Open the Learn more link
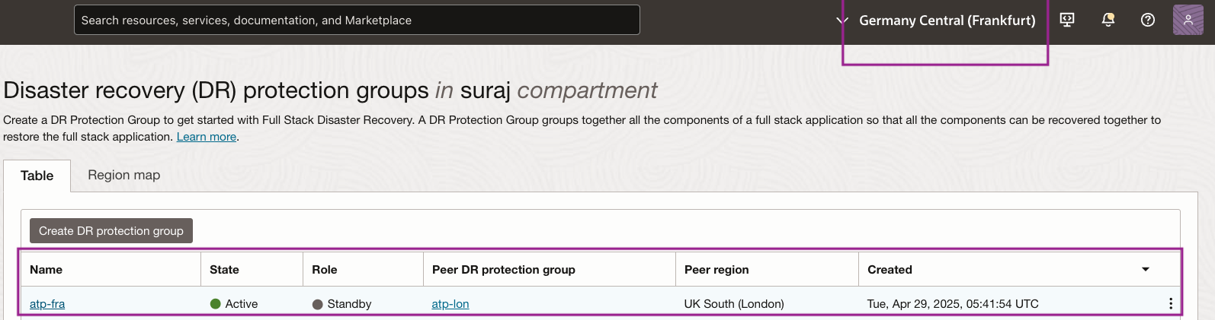Screen dimensions: 1215x320 207,137
